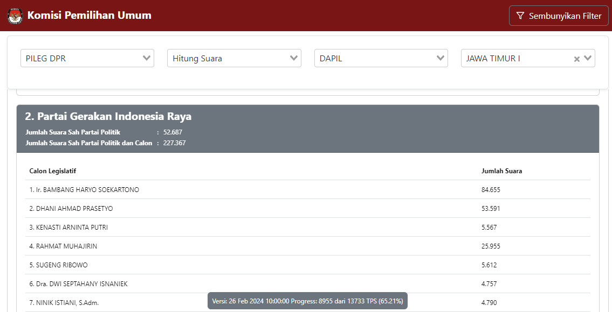Click the version progress status tooltip
The height and width of the screenshot is (312, 612).
coord(307,301)
